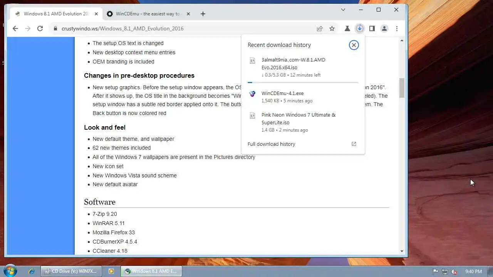Click the "Recent download history" title

coord(279,45)
